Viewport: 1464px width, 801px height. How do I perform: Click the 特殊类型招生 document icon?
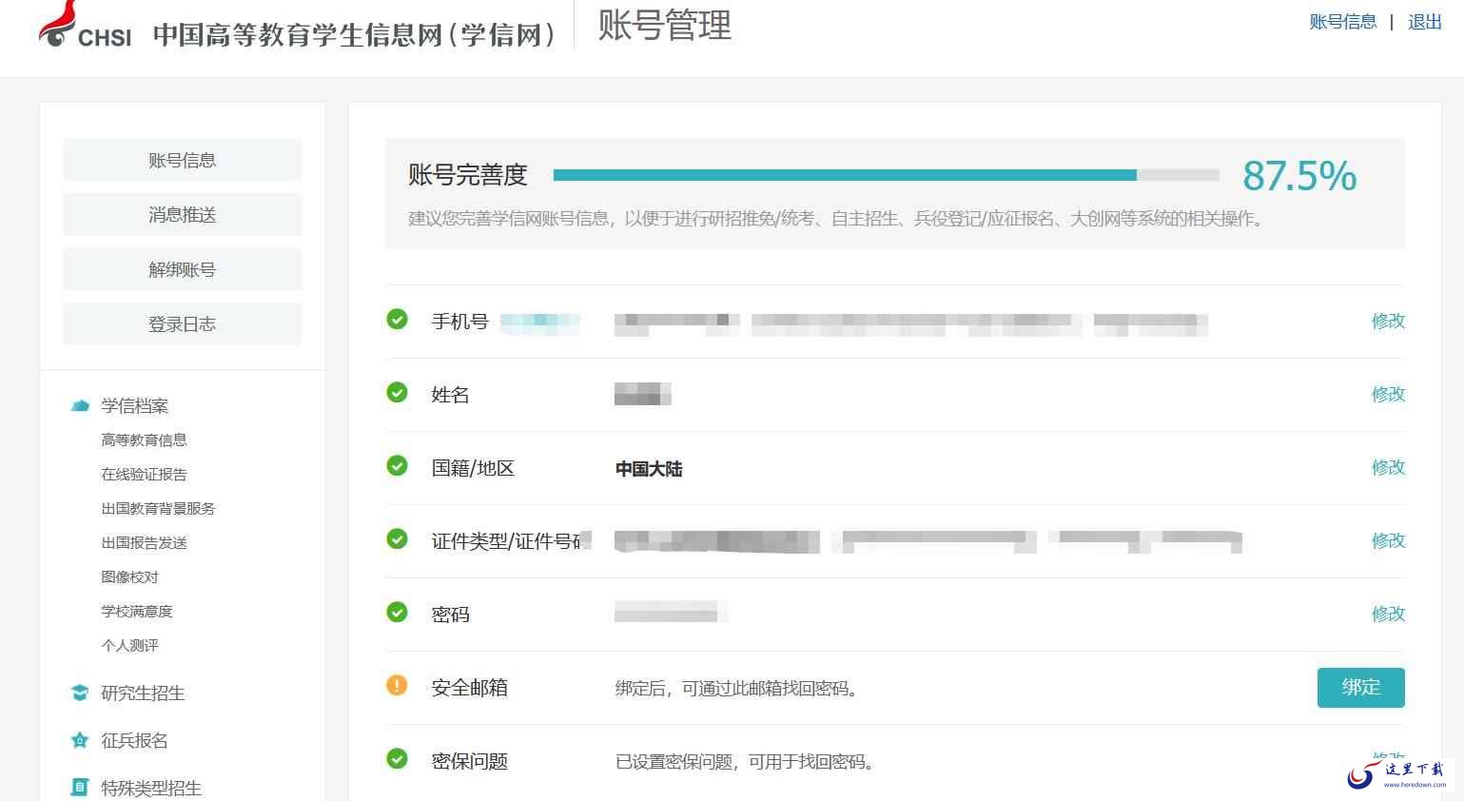click(80, 788)
